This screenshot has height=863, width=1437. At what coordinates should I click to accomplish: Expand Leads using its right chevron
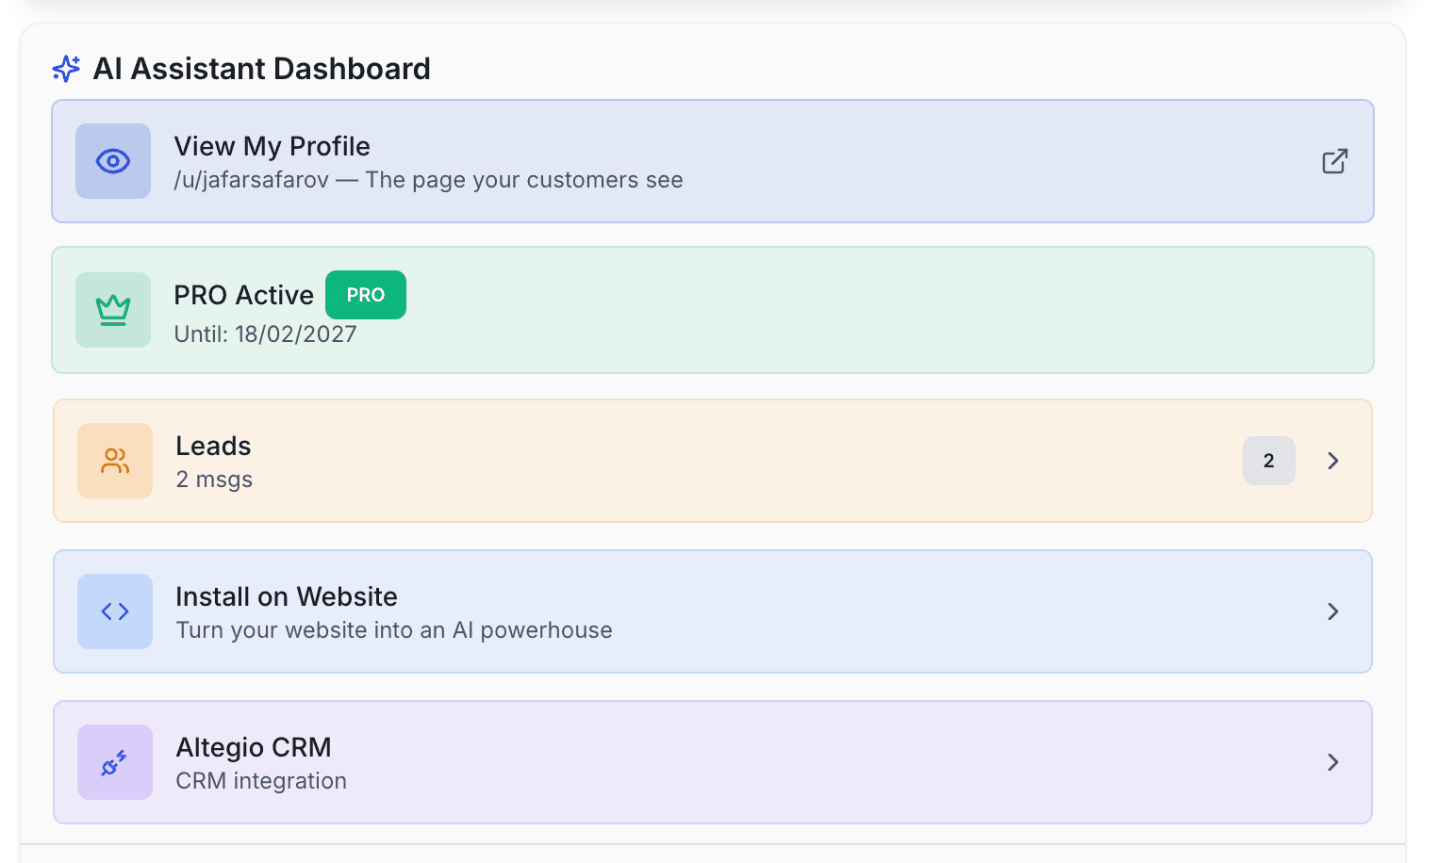(x=1332, y=461)
